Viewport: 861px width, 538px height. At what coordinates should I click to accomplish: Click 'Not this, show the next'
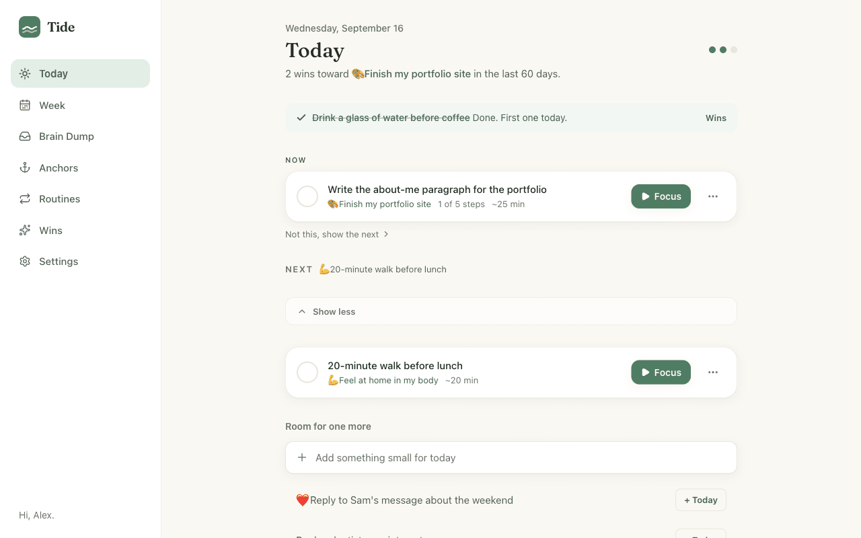tap(337, 234)
